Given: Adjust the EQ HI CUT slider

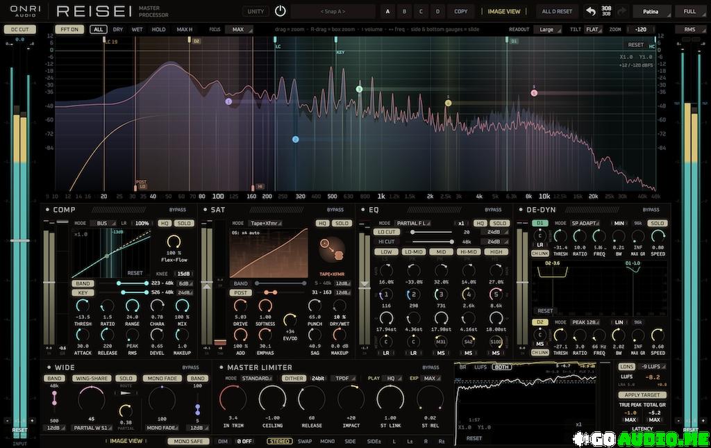Looking at the screenshot, I should (432, 242).
